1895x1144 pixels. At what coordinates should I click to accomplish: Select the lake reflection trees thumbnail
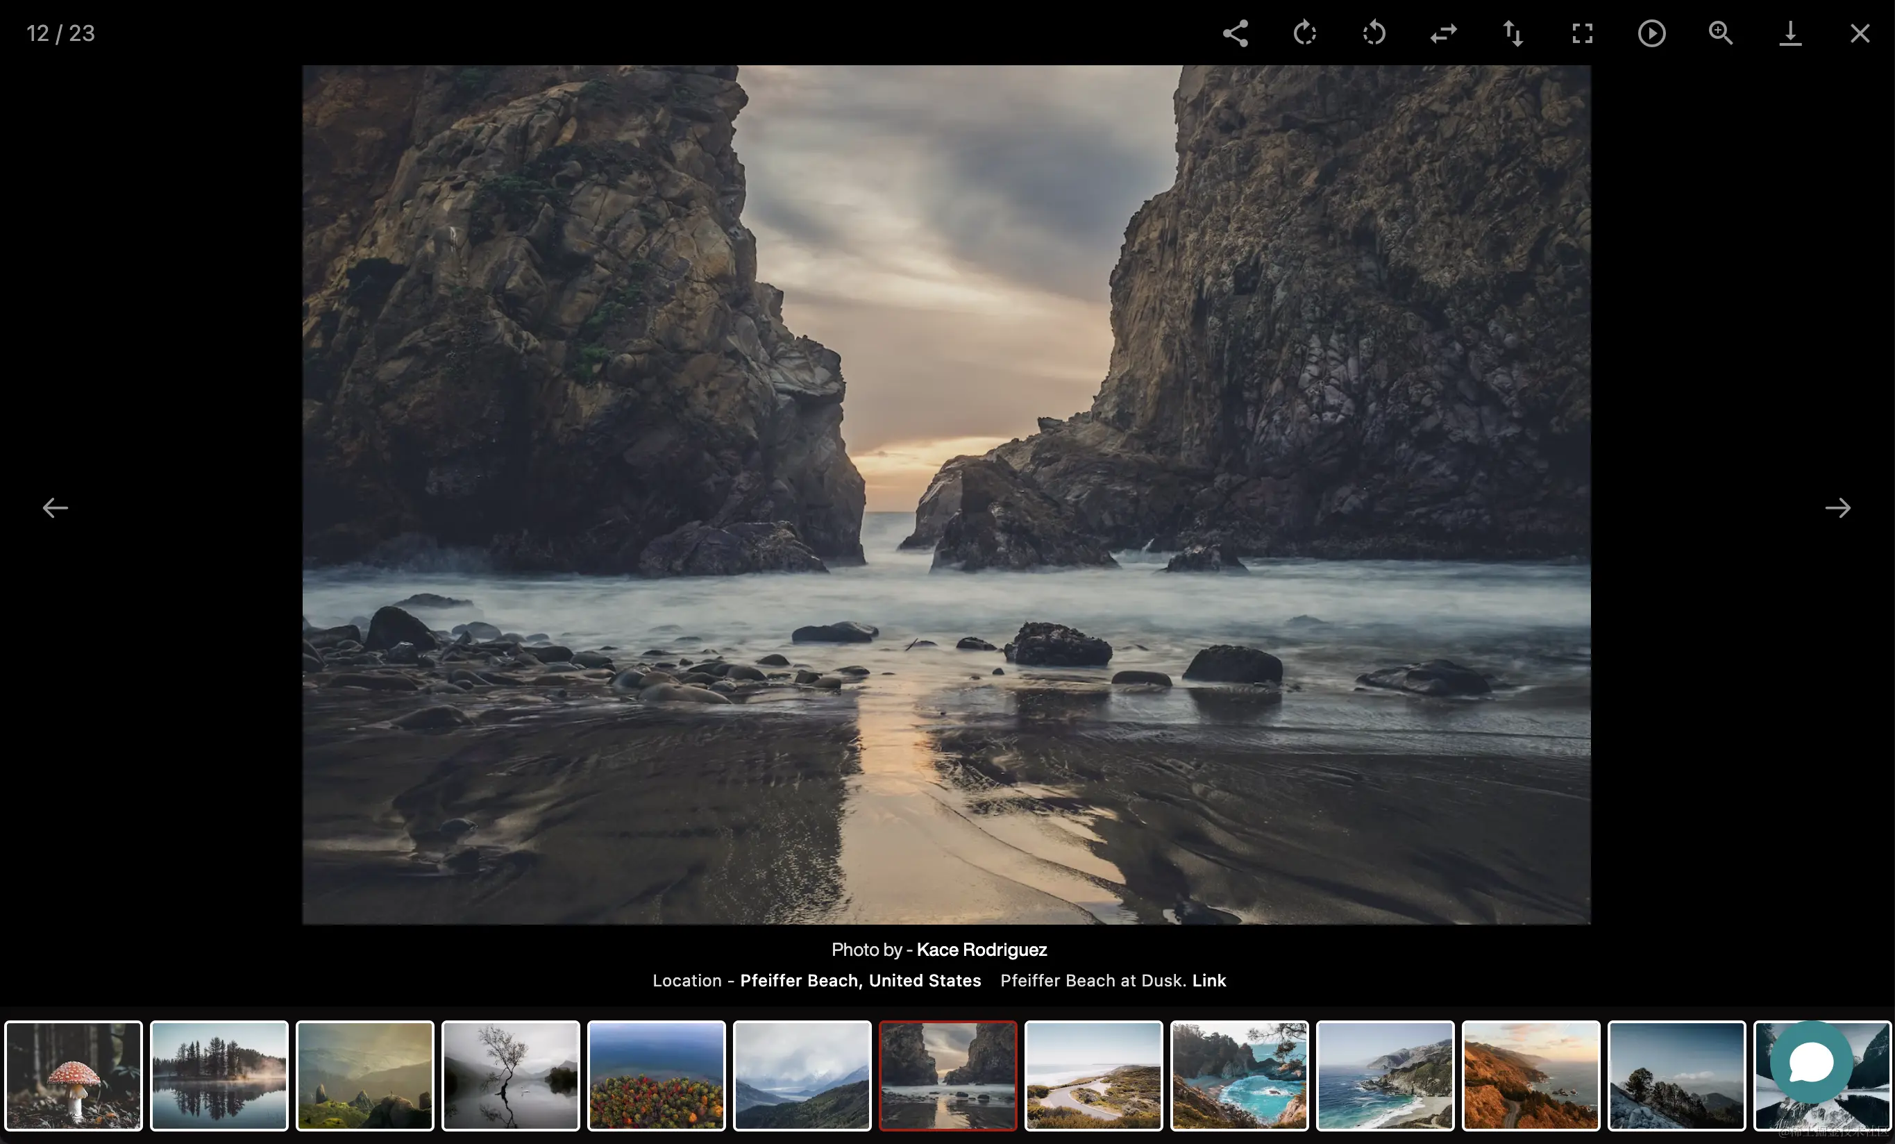coord(219,1075)
